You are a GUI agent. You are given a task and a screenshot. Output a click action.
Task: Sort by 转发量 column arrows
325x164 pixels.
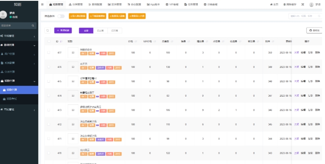tap(258, 42)
